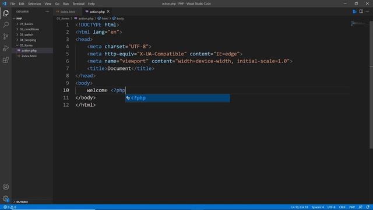373x210 pixels.
Task: Open the View menu
Action: pos(48,3)
